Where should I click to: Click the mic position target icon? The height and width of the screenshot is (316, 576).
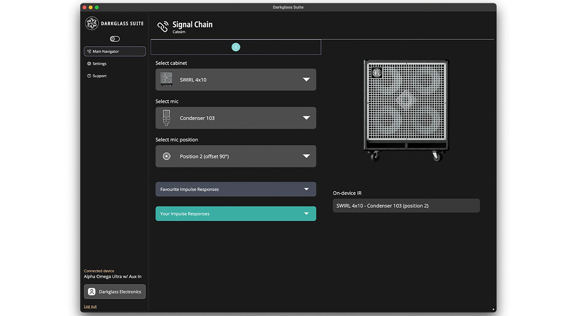click(x=166, y=156)
